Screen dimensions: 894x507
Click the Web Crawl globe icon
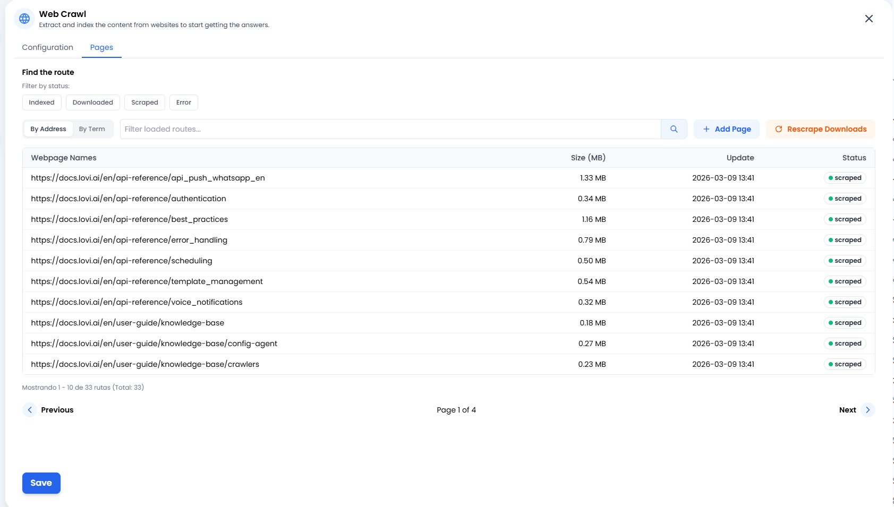click(x=24, y=18)
